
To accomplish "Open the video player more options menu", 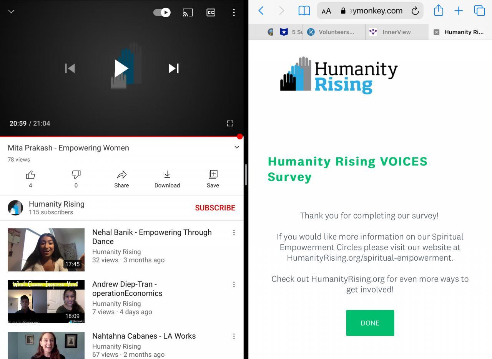I will 234,13.
